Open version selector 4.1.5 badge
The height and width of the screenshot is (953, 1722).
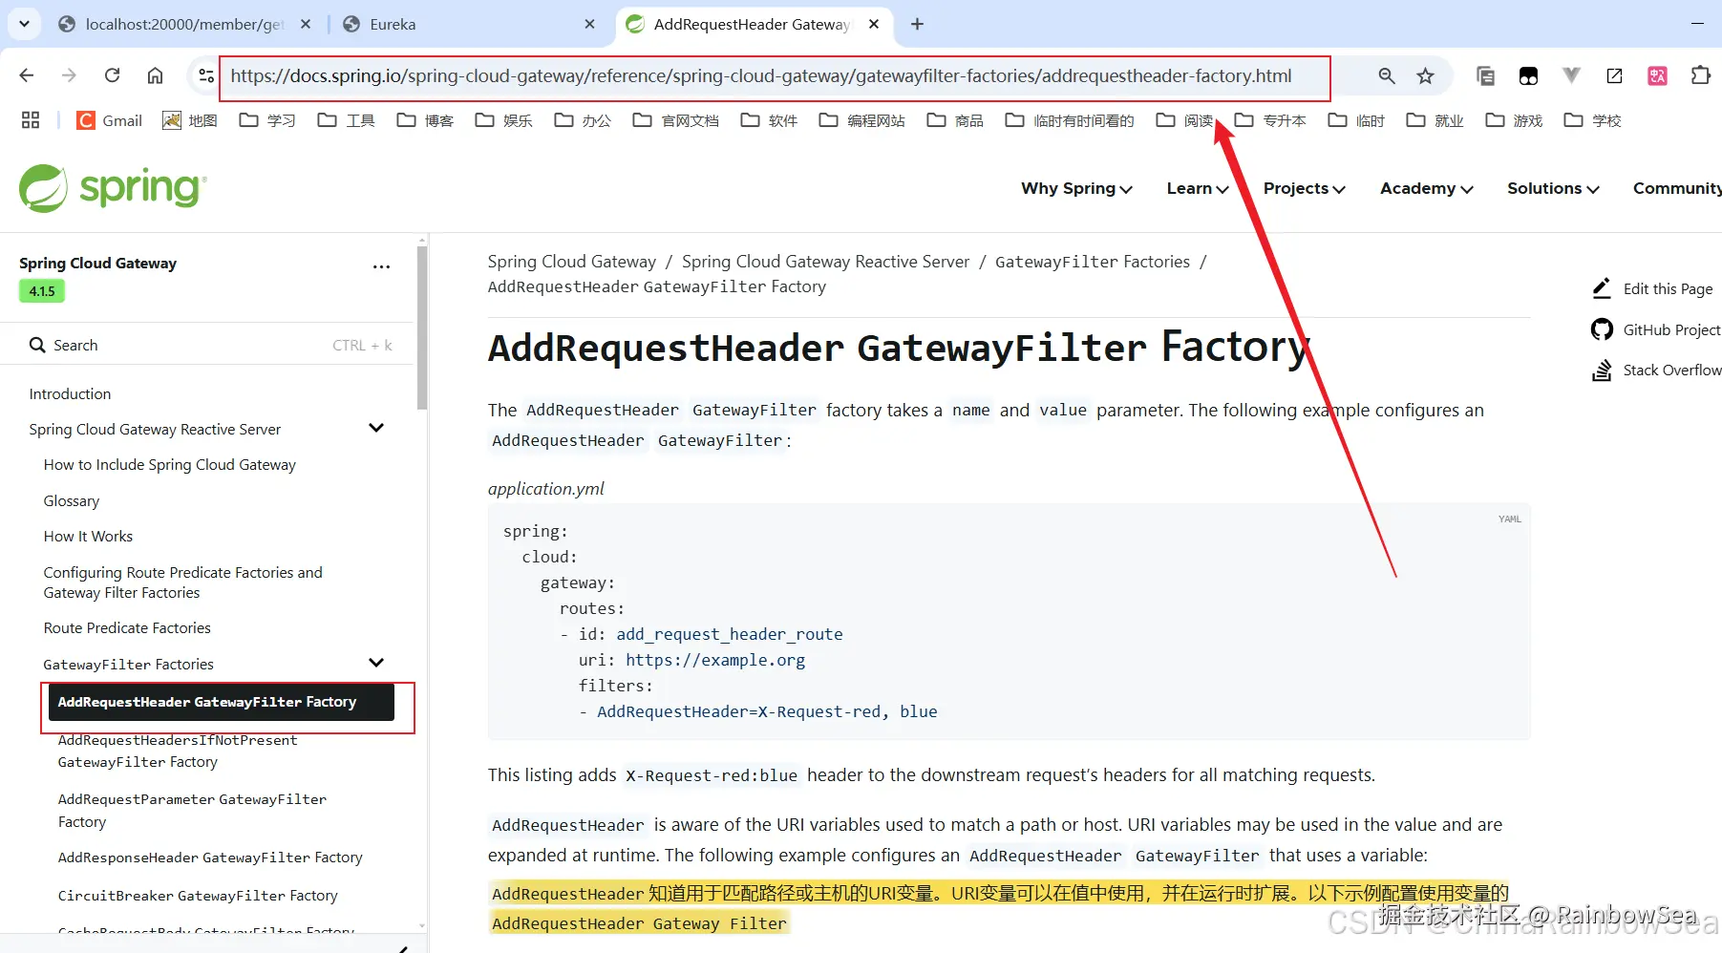42,291
